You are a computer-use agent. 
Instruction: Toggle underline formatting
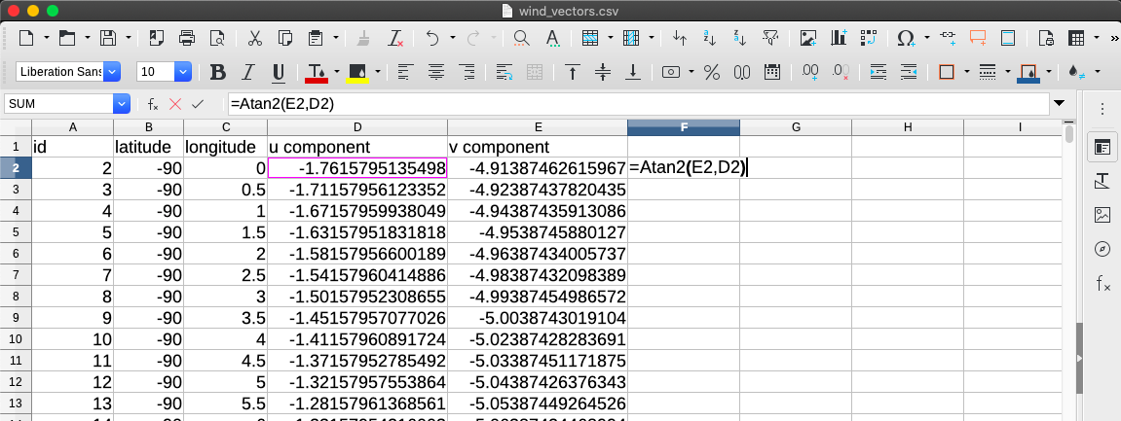click(x=278, y=72)
